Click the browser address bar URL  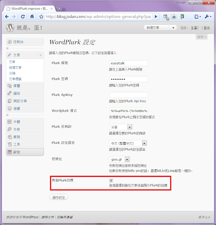(98, 17)
